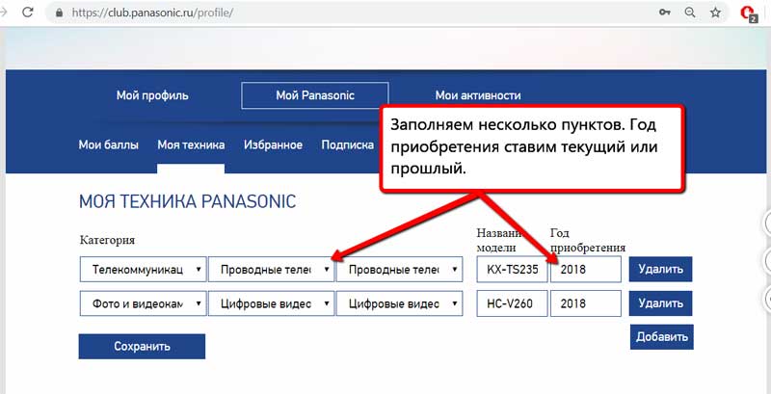The width and height of the screenshot is (771, 394).
Task: Click the Категория label
Action: (x=107, y=240)
